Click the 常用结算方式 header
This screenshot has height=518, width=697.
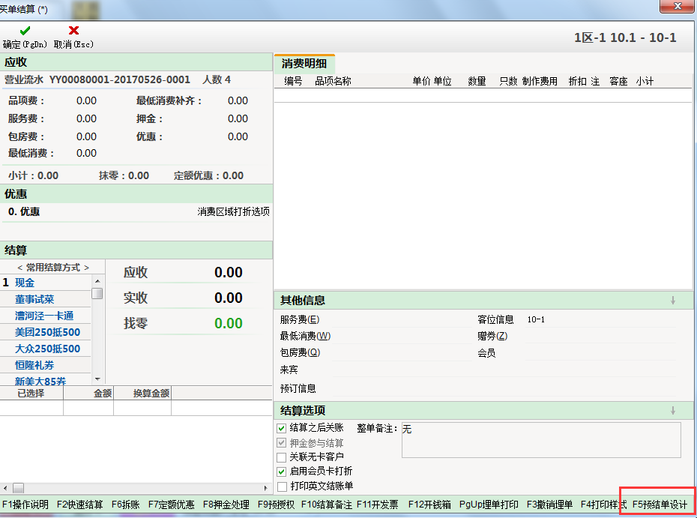pyautogui.click(x=53, y=267)
